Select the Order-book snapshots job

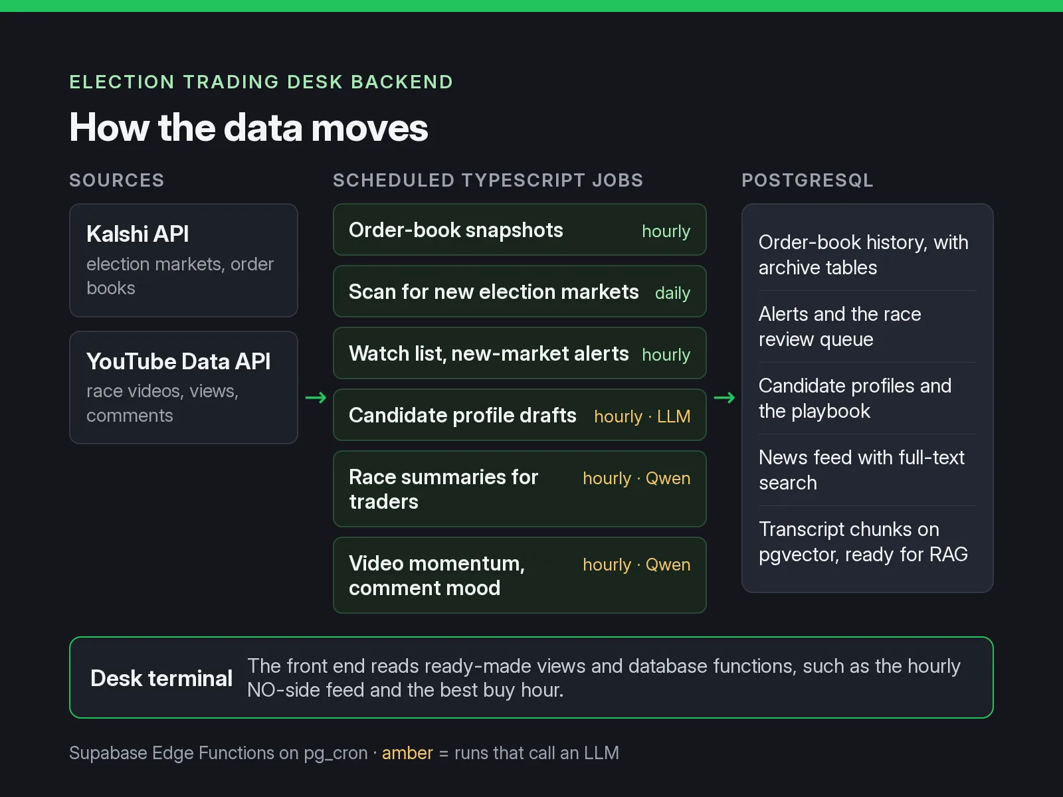tap(520, 230)
